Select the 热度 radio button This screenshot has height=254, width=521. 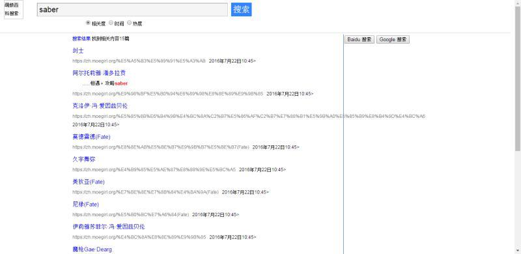click(129, 23)
